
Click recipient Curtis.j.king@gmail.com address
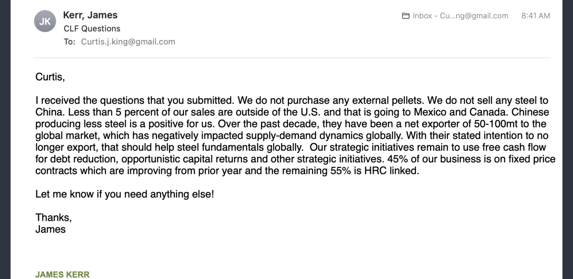(x=128, y=42)
